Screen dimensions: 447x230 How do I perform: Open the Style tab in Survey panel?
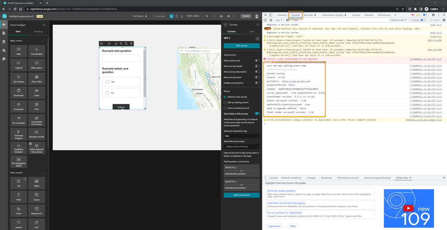pos(252,32)
